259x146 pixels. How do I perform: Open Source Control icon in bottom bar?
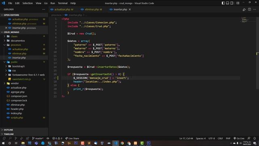(16, 138)
